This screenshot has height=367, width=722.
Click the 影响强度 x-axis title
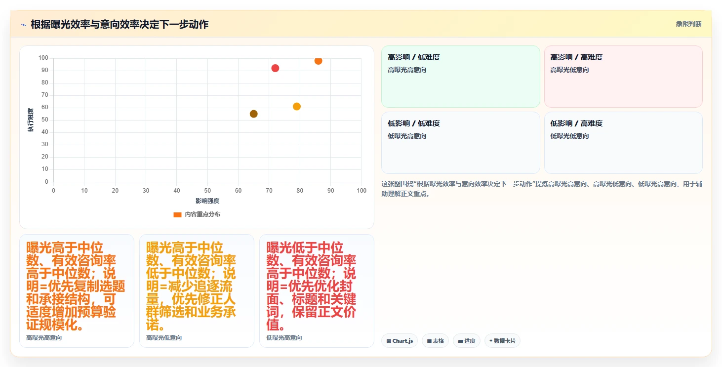pyautogui.click(x=207, y=201)
